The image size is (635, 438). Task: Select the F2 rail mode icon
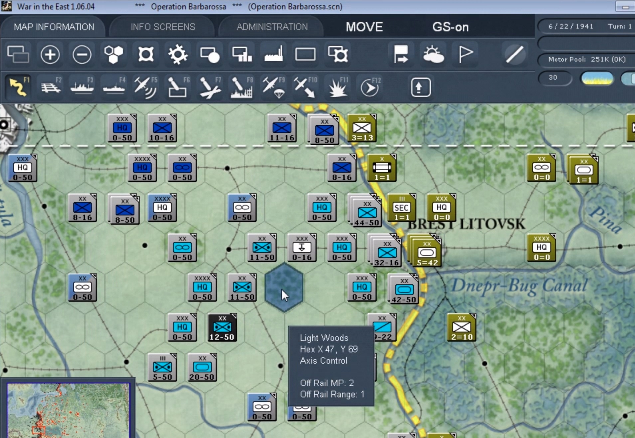click(51, 87)
